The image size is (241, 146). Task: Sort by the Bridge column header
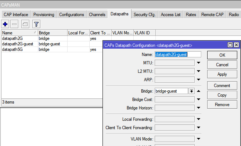[53, 33]
